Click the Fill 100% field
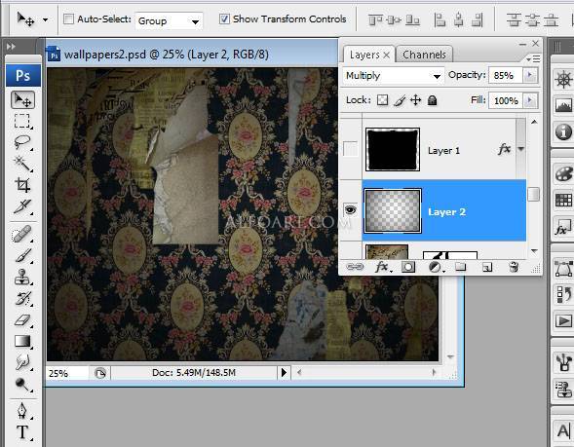 tap(506, 100)
